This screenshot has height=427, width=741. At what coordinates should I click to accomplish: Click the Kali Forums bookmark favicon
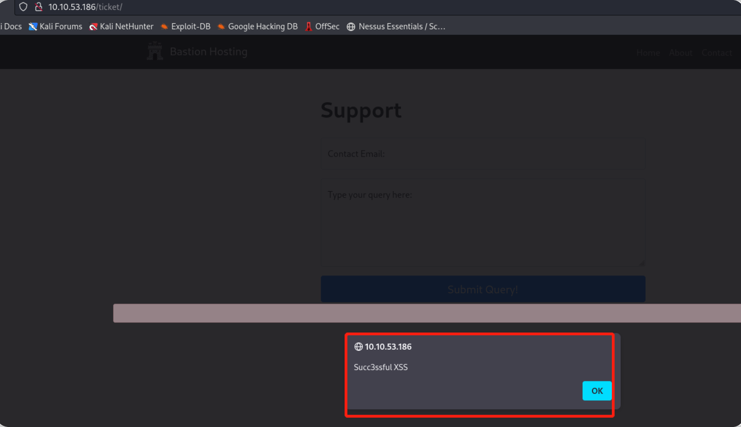point(33,27)
